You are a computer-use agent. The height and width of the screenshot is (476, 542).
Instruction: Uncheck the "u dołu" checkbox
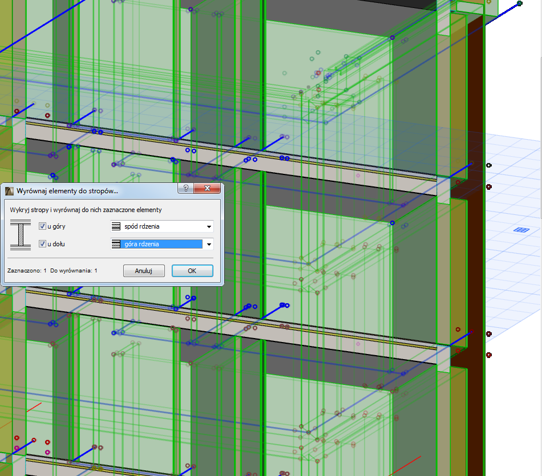42,244
